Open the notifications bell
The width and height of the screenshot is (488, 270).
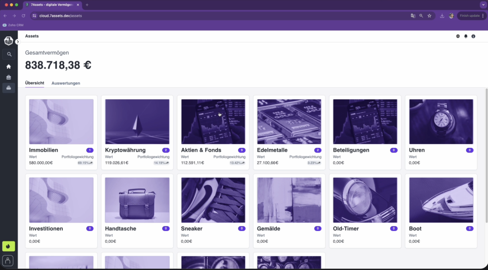(x=466, y=36)
